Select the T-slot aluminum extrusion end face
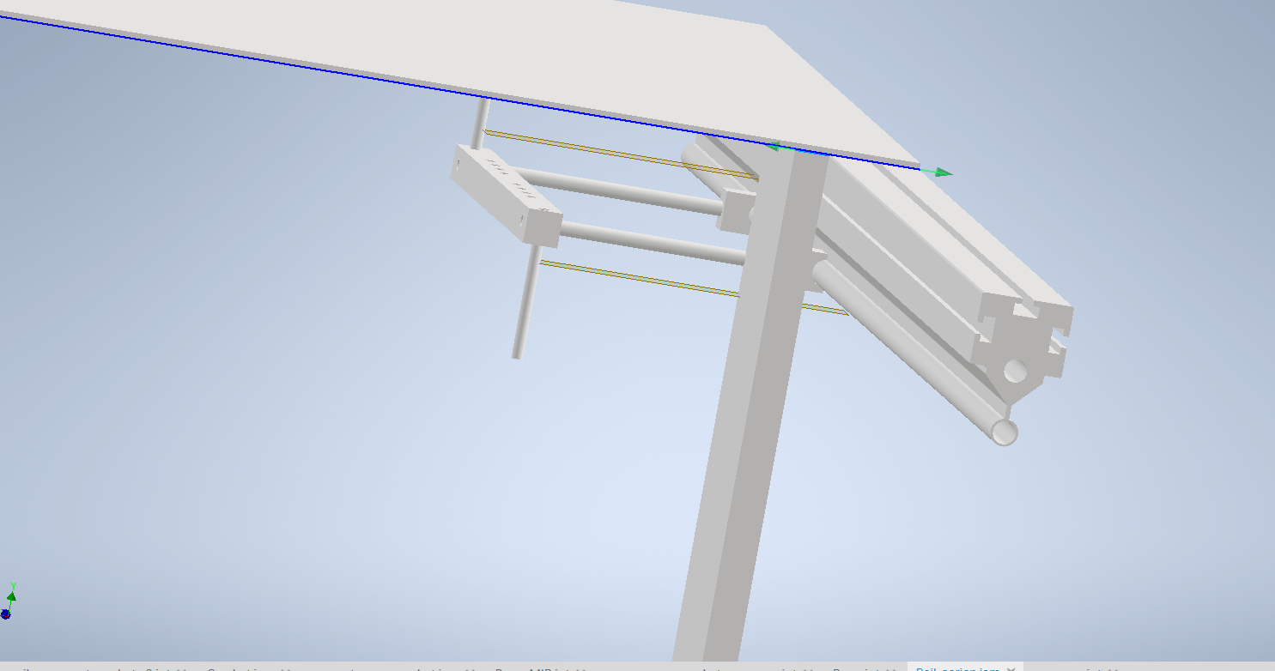 click(x=1022, y=337)
